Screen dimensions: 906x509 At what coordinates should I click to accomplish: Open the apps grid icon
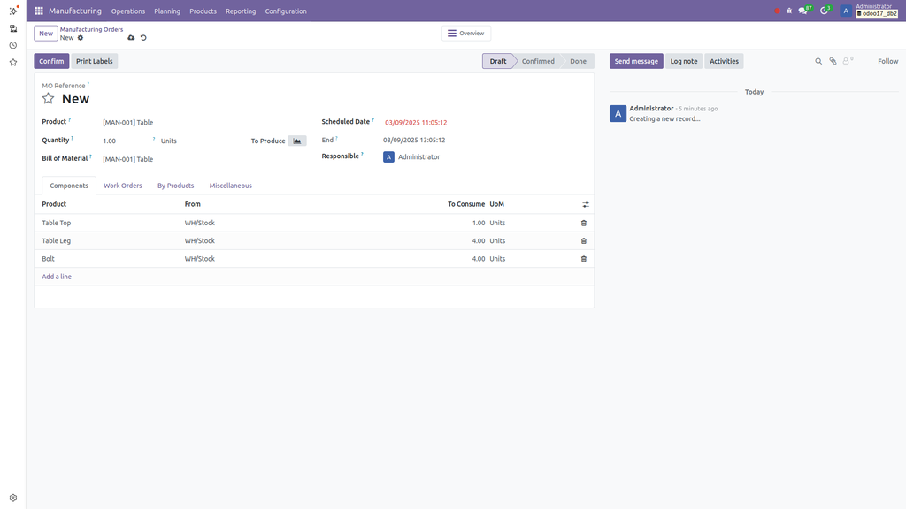point(37,11)
